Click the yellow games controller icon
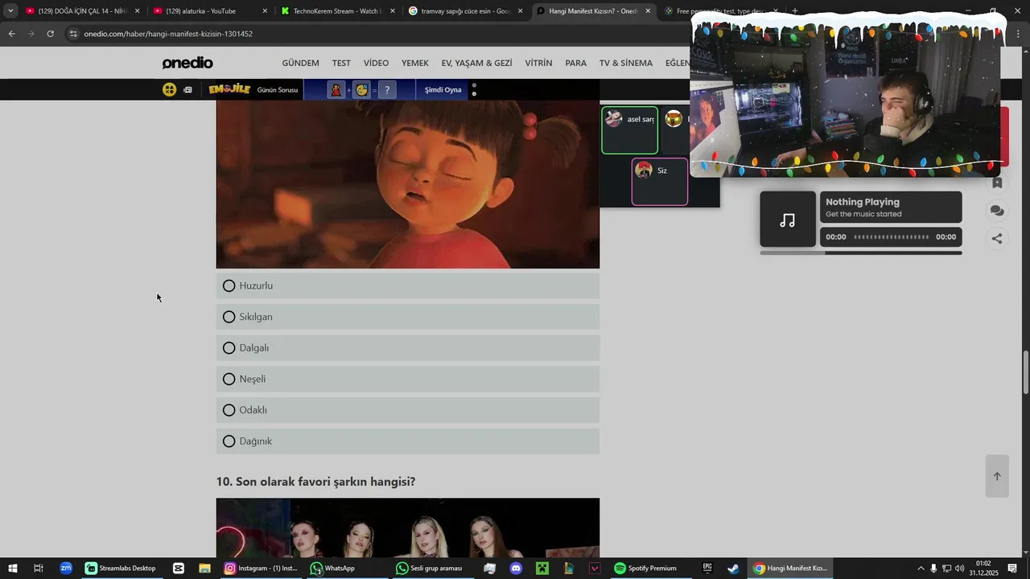 coord(169,90)
